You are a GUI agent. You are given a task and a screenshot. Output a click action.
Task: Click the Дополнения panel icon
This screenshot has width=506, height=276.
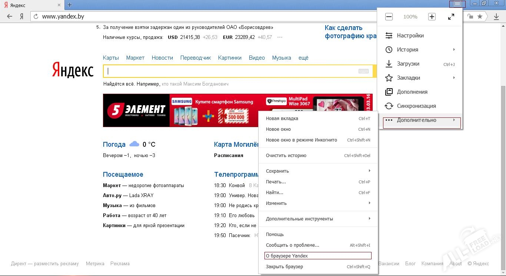click(389, 92)
